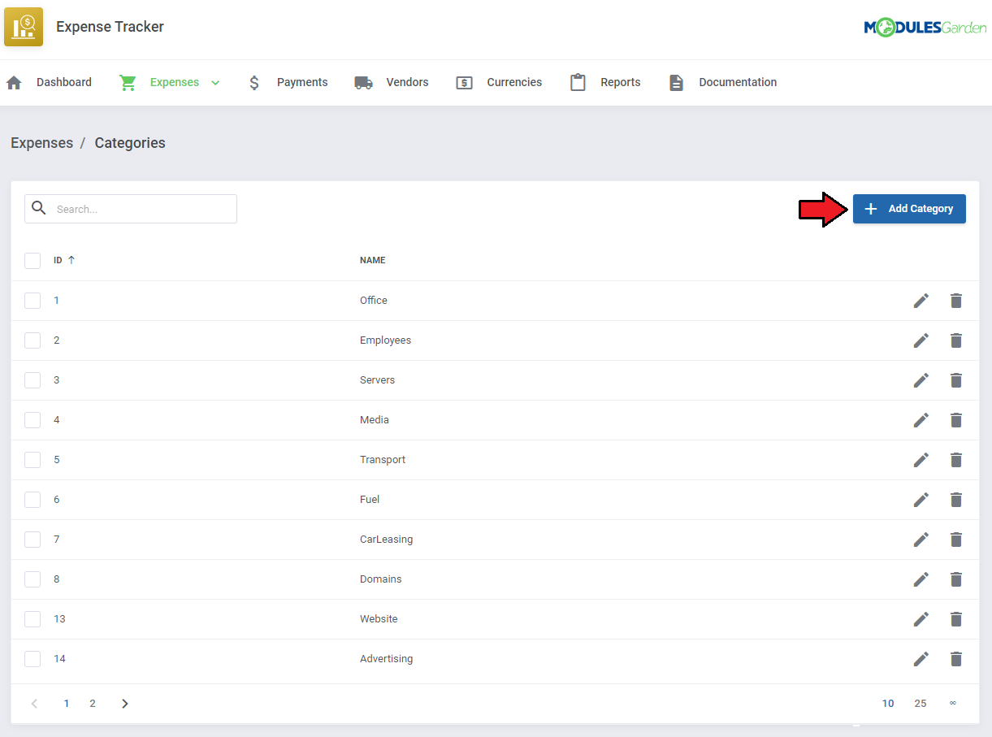Go to page 2 of categories
Screen dimensions: 992x737
pyautogui.click(x=93, y=704)
